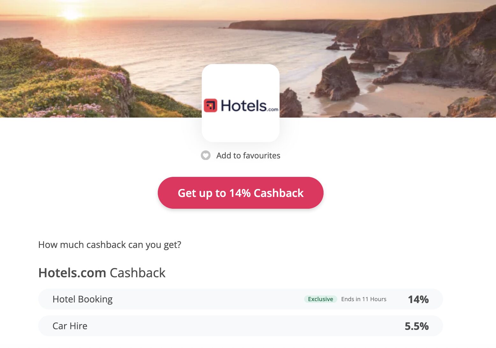Select the Car Hire cashback row label

[x=70, y=326]
